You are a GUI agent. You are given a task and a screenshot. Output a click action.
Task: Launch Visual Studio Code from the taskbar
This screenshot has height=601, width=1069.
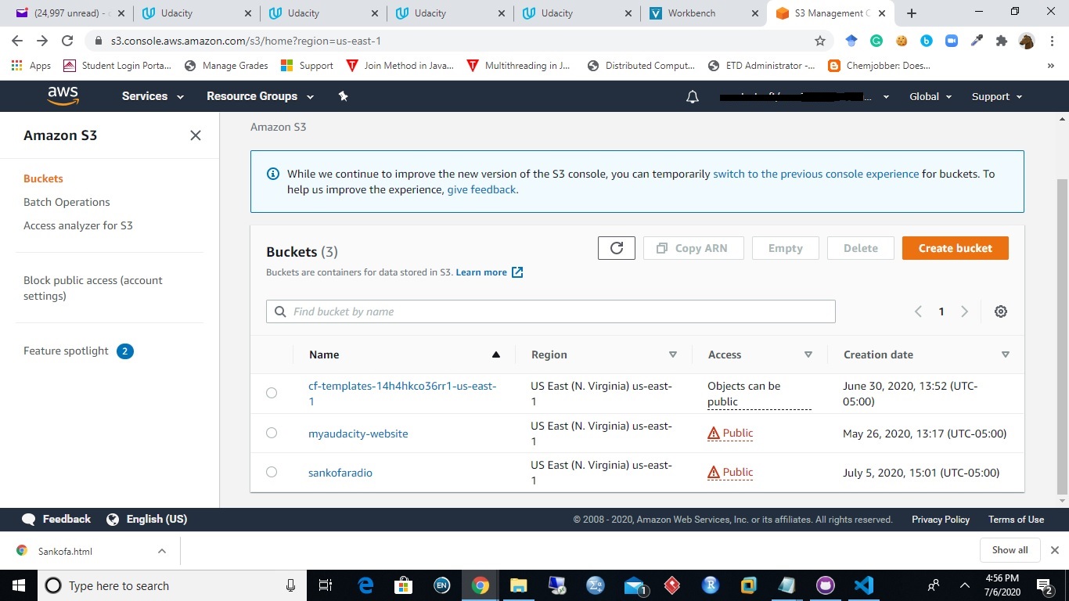[x=862, y=585]
